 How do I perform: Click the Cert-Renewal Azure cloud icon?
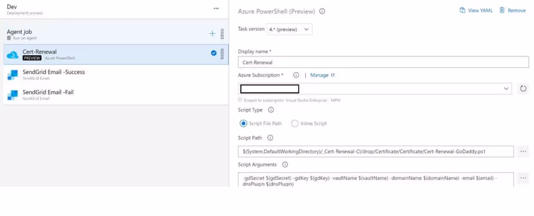point(13,54)
